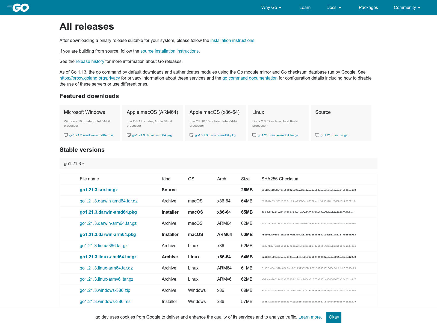Select the Apple macOS (x86-64) card title
This screenshot has width=437, height=327.
tap(214, 112)
